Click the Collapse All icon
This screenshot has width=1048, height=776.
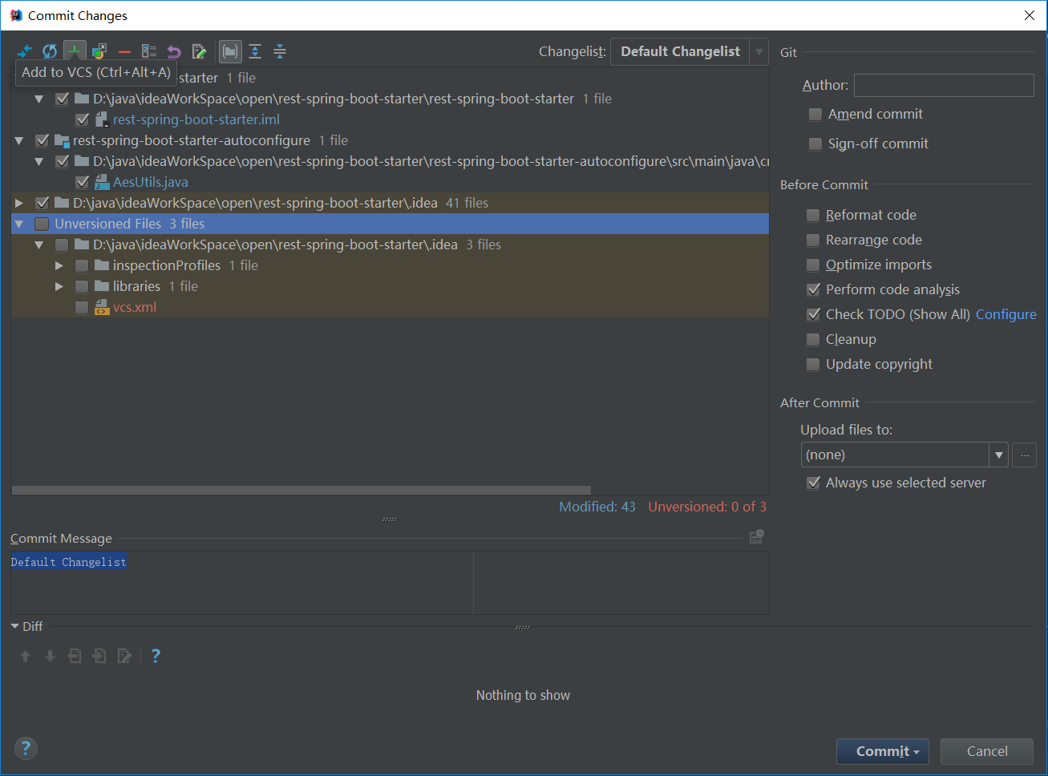[x=280, y=51]
